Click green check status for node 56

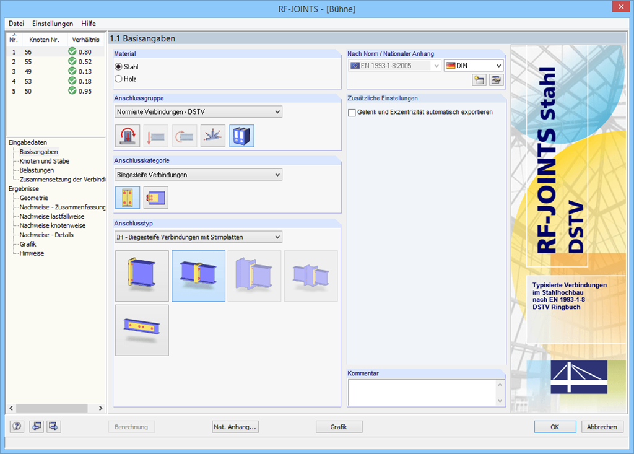(72, 51)
